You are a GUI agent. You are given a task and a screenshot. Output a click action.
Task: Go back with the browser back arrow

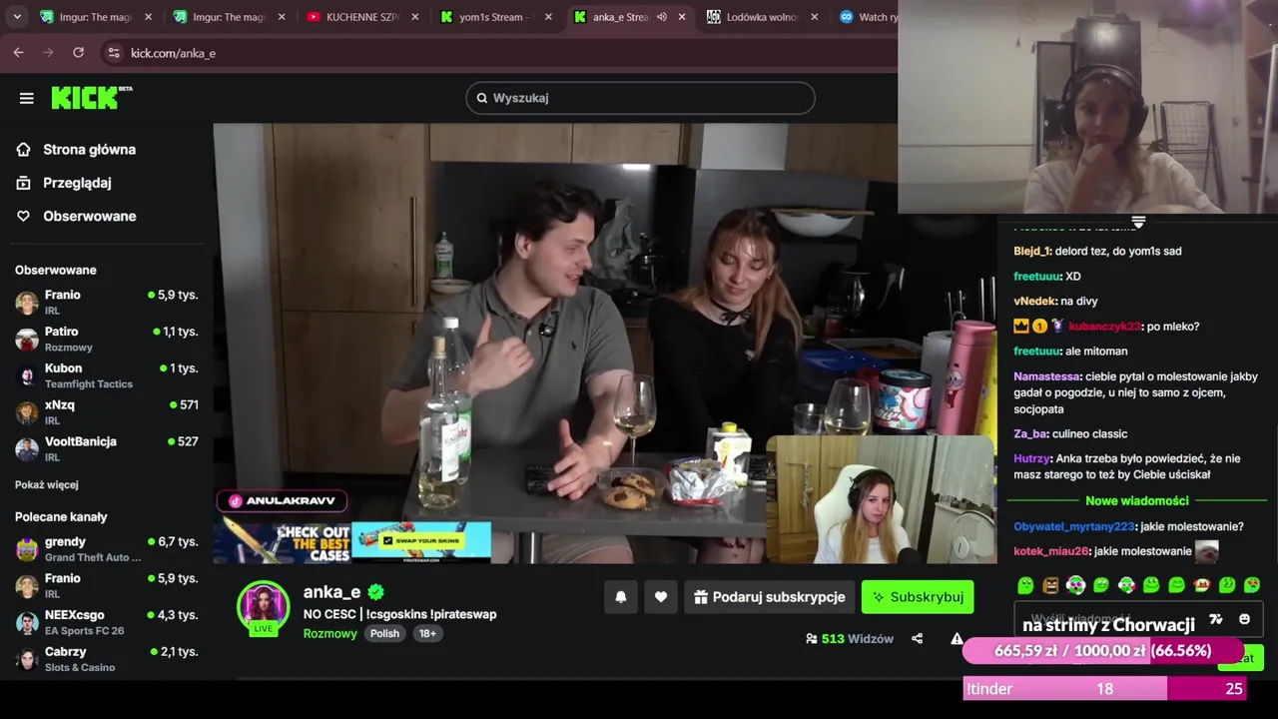[18, 53]
